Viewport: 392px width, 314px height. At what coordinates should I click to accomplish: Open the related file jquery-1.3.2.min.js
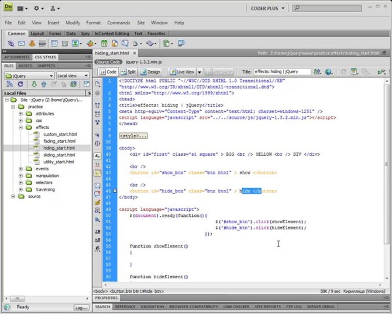pos(144,62)
